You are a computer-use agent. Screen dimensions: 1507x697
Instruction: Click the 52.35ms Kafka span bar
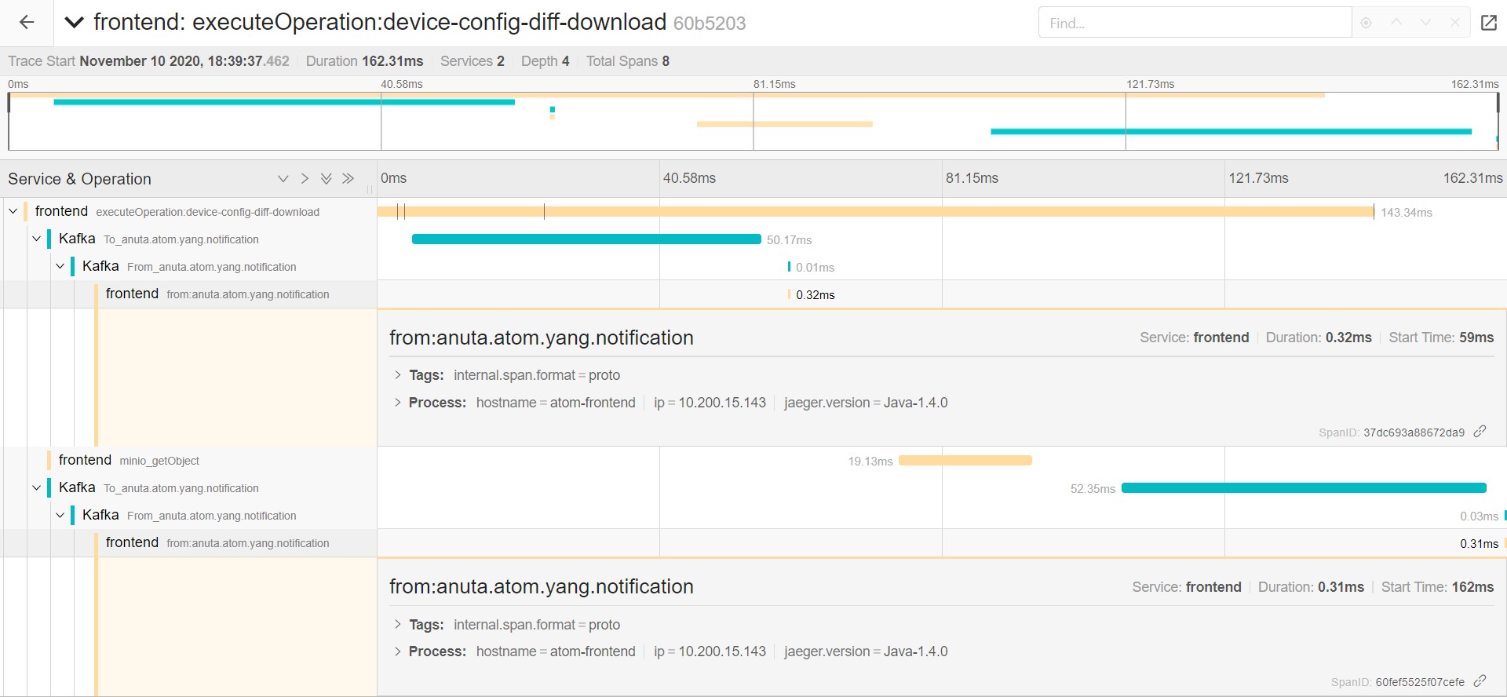(1304, 487)
